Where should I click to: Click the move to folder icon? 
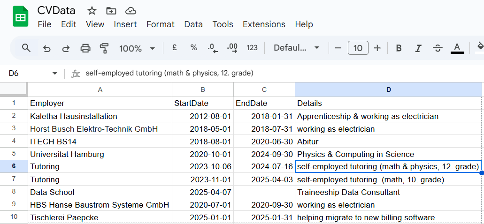111,11
